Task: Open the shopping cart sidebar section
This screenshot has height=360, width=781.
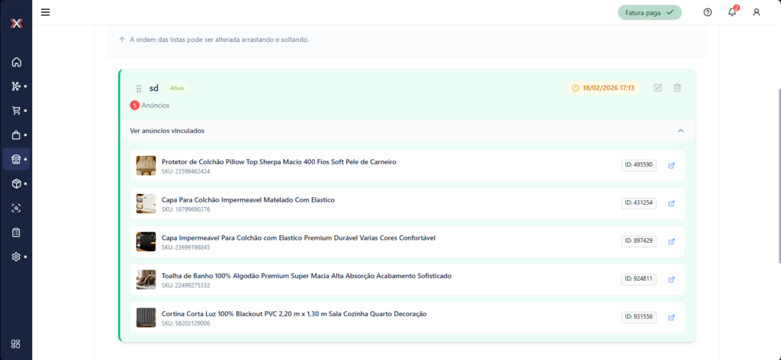Action: (16, 110)
